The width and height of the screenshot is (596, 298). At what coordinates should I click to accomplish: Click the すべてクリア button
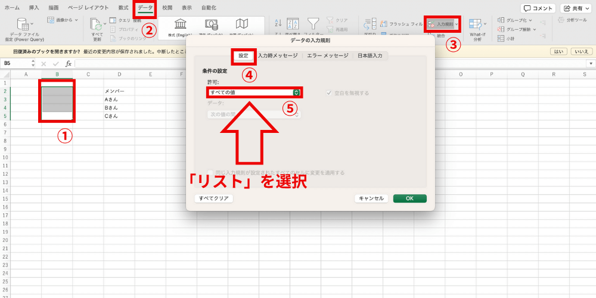(213, 198)
